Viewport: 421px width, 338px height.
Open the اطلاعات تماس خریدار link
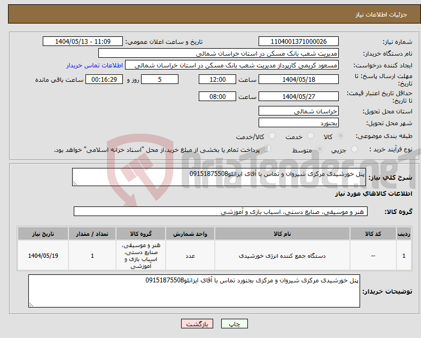pyautogui.click(x=95, y=65)
